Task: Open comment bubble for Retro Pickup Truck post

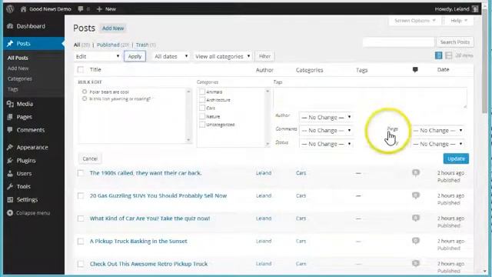Action: (x=416, y=263)
